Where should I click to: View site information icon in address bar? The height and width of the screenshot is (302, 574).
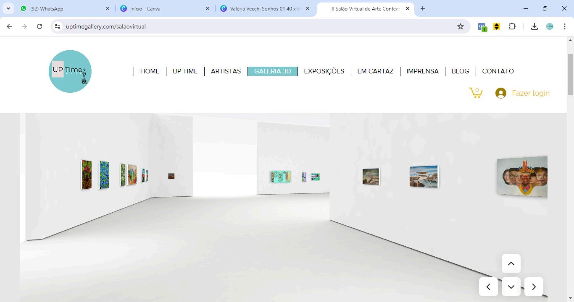[x=58, y=26]
